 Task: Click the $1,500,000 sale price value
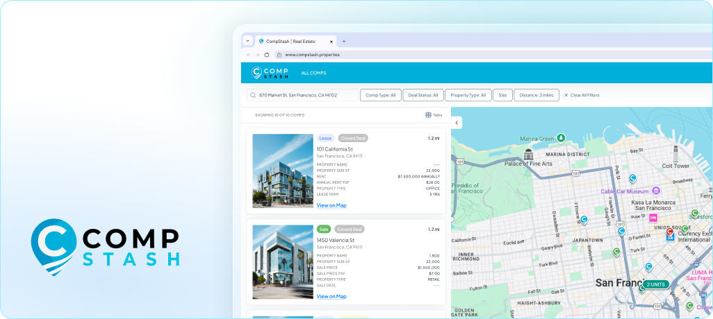pos(428,268)
